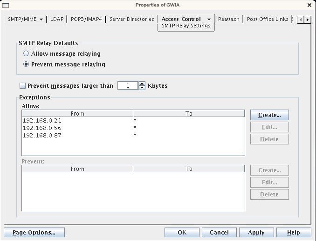This screenshot has height=241, width=316.
Task: Switch to the LDAP tab
Action: point(57,20)
